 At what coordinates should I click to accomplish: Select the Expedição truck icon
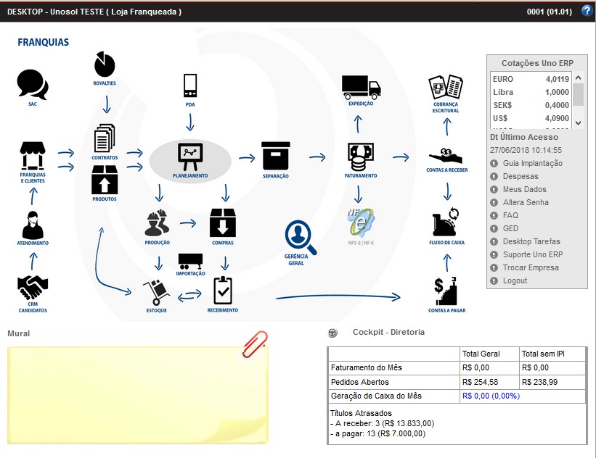[x=361, y=87]
